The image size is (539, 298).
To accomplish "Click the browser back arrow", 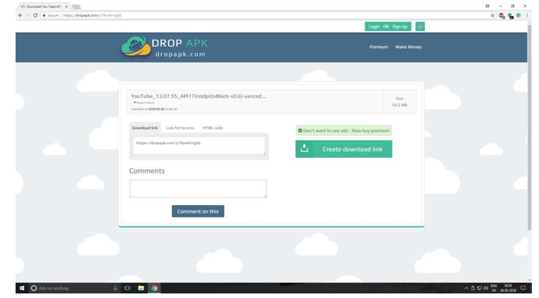I will [20, 16].
